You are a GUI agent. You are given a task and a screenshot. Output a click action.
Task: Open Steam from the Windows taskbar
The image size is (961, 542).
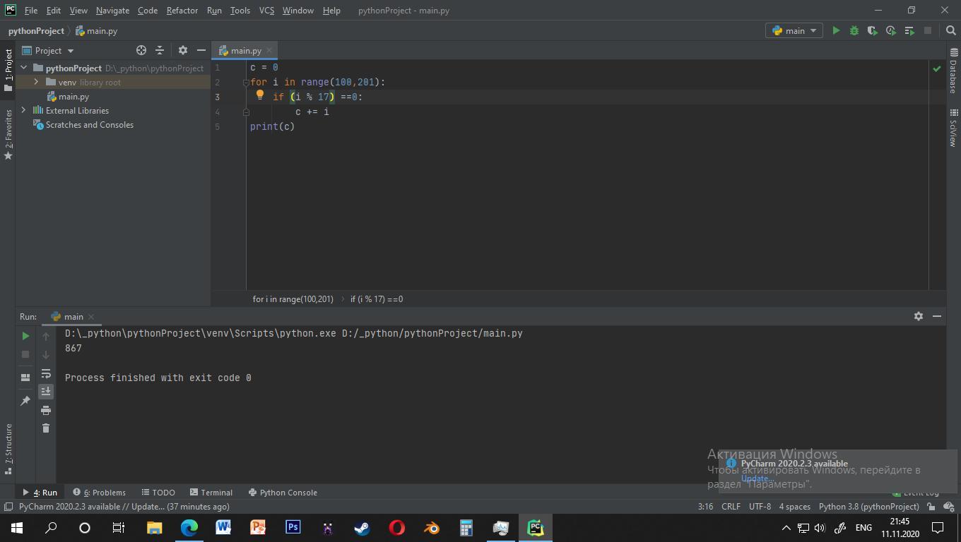click(x=362, y=527)
